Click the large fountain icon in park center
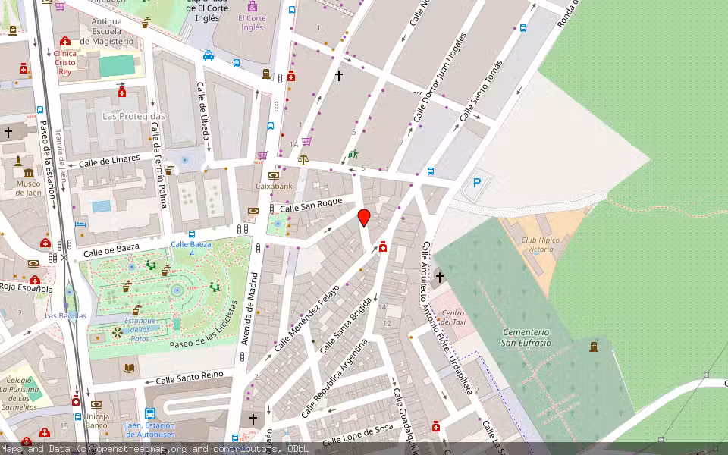Screen dimensions: 728x455 click(177, 291)
